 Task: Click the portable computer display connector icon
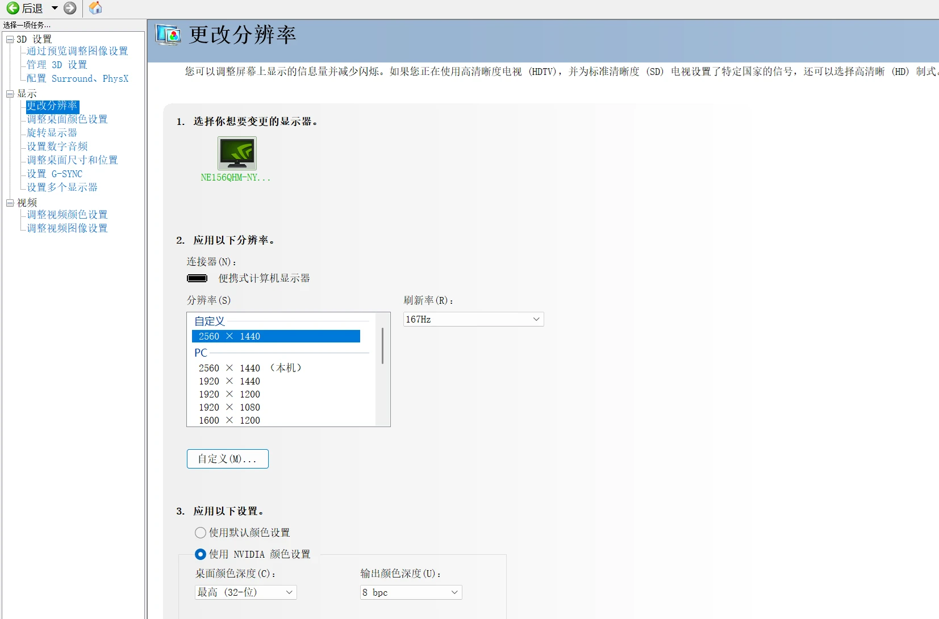pyautogui.click(x=198, y=278)
